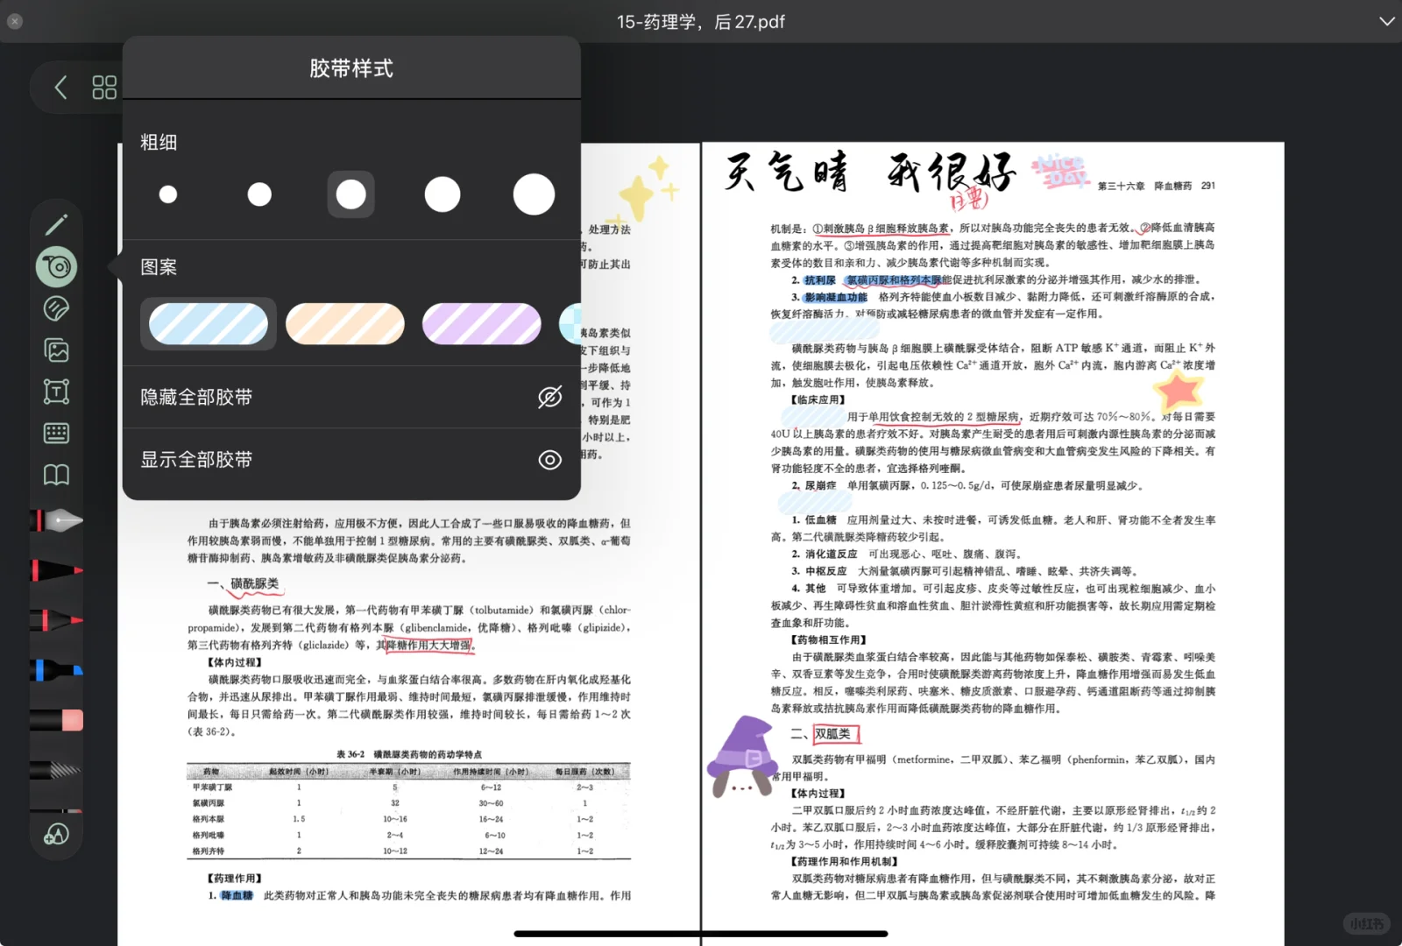Open the book reading mode icon
Image resolution: width=1402 pixels, height=946 pixels.
56,475
